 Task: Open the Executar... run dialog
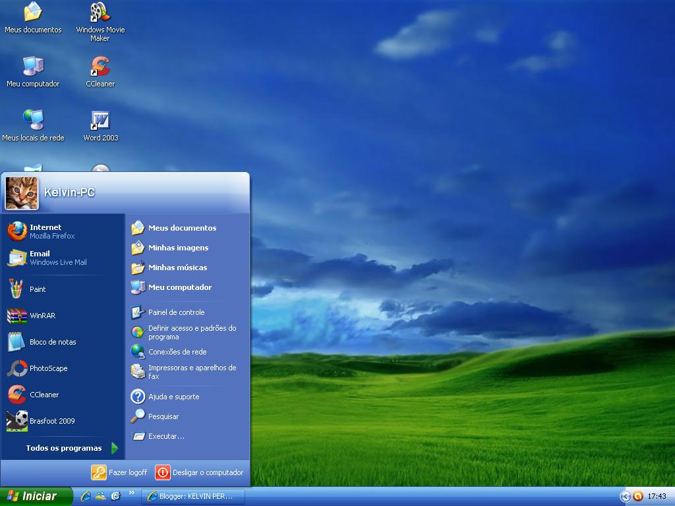pyautogui.click(x=188, y=436)
